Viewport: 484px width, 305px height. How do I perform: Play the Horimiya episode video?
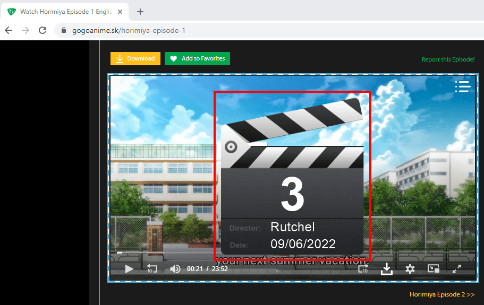tap(129, 269)
